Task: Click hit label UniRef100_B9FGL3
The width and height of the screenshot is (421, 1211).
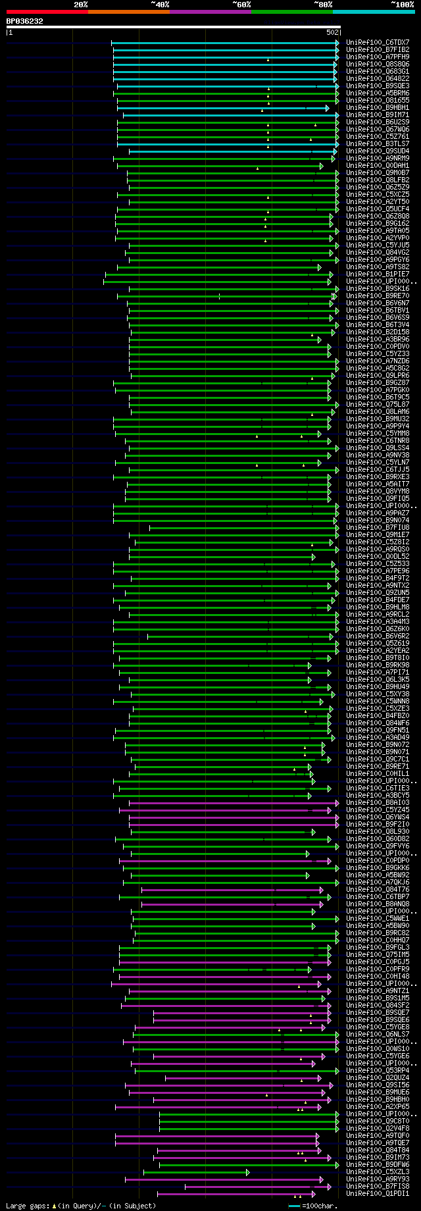Action: 378,947
